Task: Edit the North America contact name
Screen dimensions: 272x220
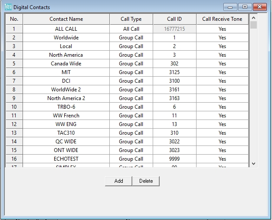Action: click(x=66, y=55)
